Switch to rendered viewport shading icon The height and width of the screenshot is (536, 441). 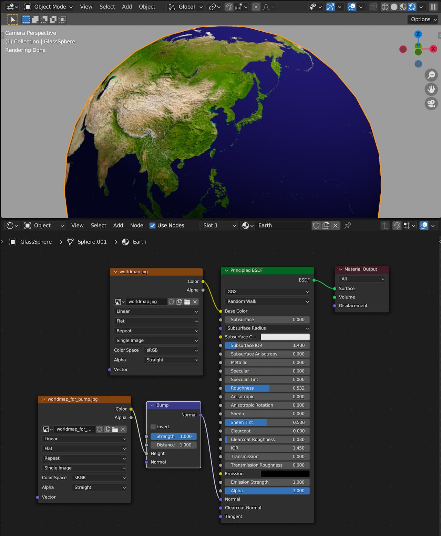click(412, 7)
